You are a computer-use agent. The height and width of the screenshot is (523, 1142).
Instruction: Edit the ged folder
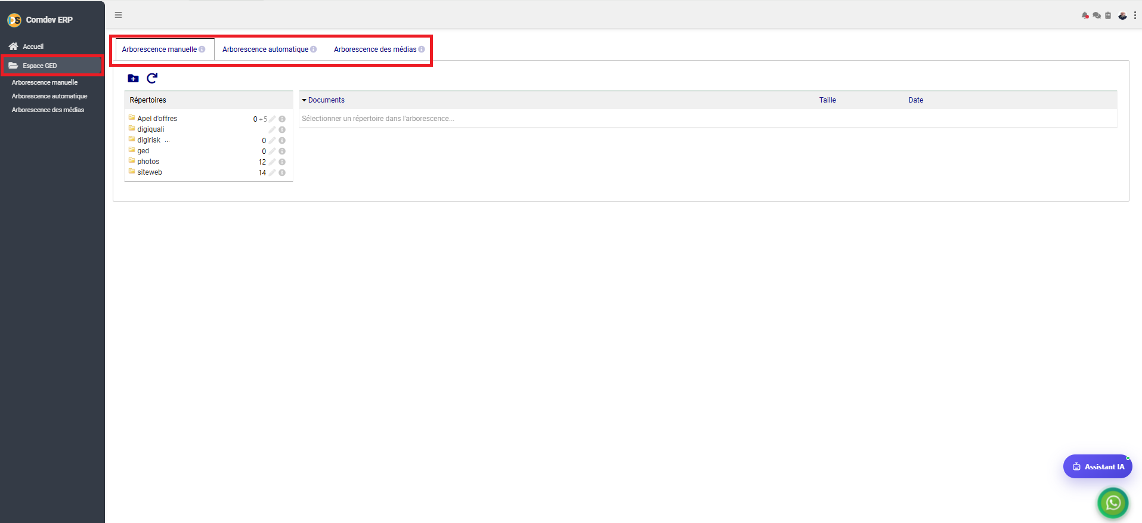273,151
